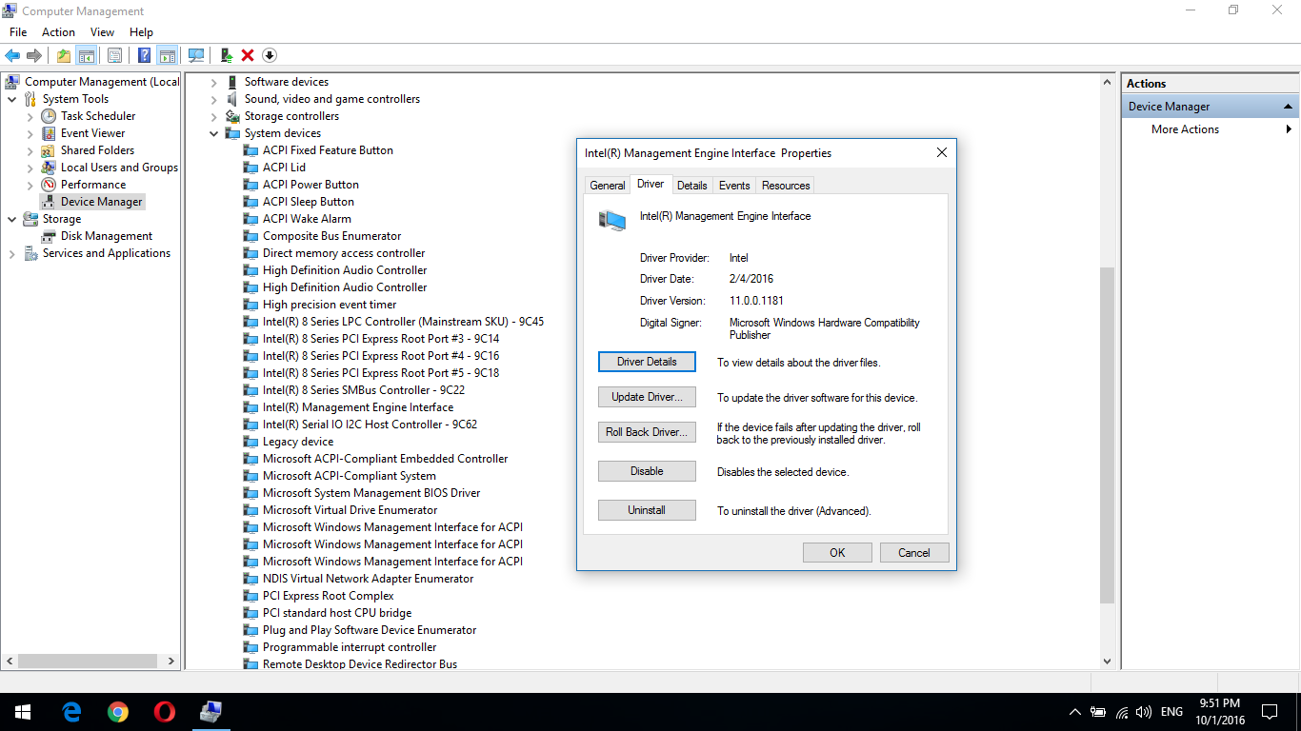Open the View menu
Viewport: 1301px width, 731px height.
[x=102, y=32]
